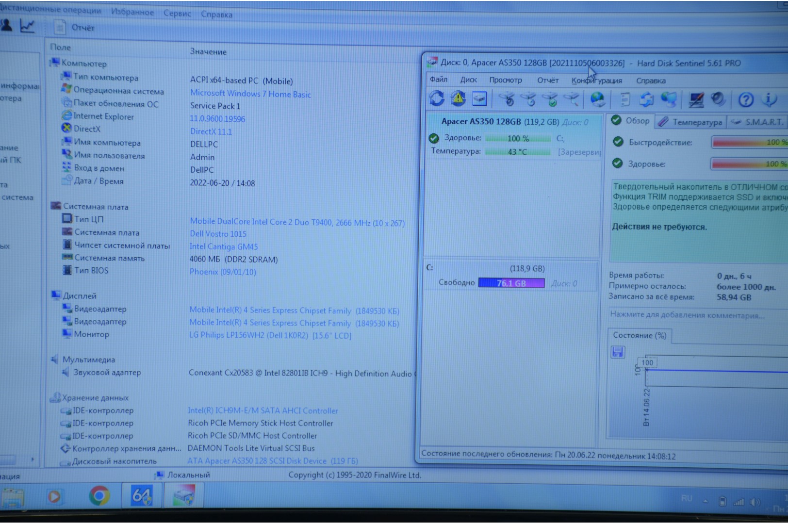This screenshot has width=788, height=524.
Task: Open the Диск menu in Hard Disk Sentinel
Action: (468, 80)
